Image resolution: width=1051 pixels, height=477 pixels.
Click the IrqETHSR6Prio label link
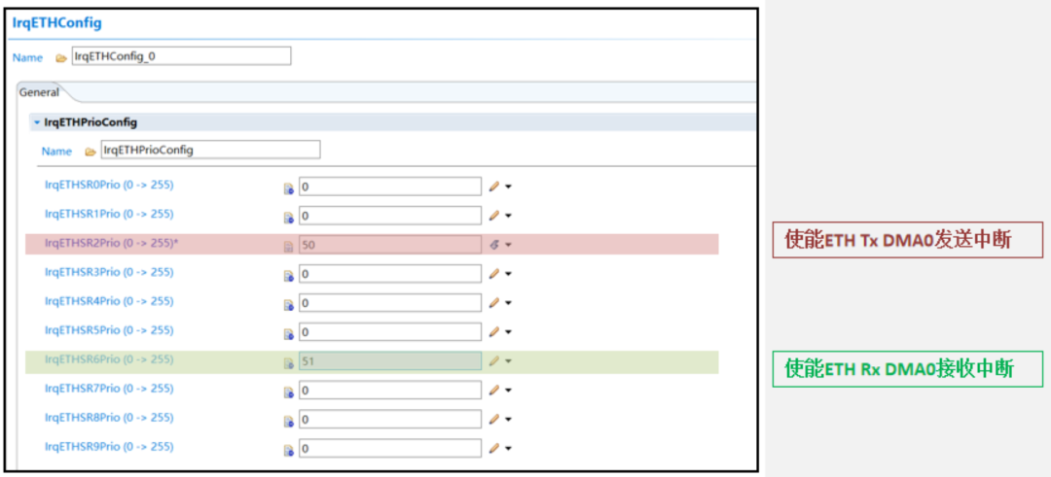(x=109, y=359)
